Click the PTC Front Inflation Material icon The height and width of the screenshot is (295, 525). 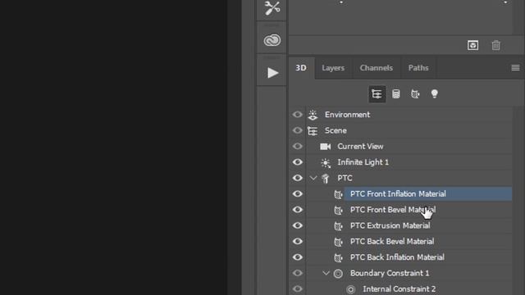339,194
